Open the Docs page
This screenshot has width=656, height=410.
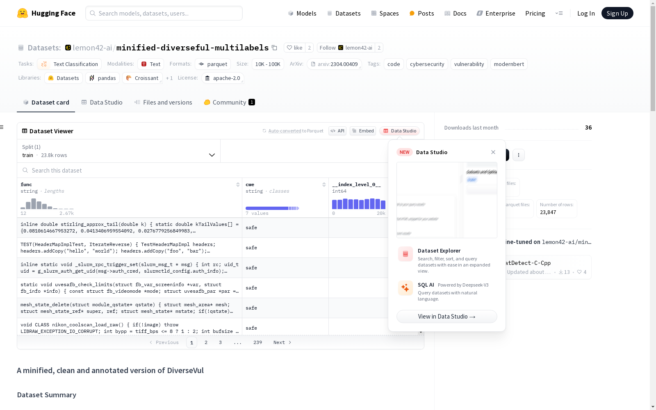[455, 13]
